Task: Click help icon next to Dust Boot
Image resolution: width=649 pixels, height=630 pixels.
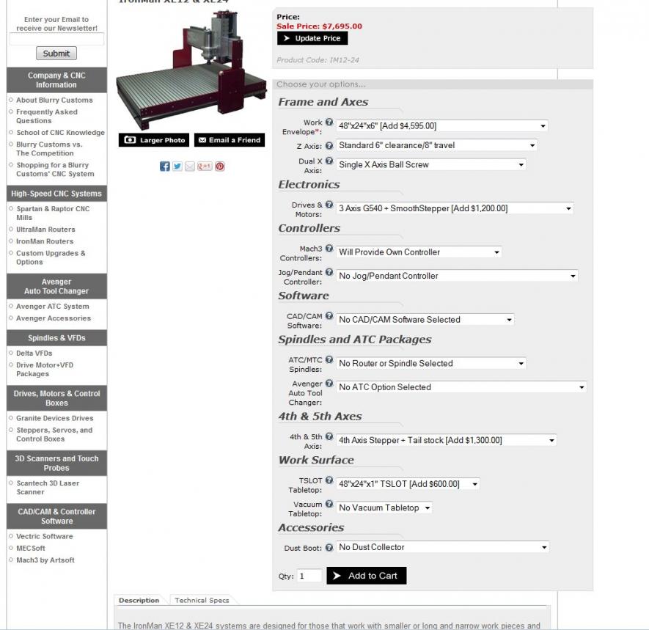Action: [x=329, y=548]
